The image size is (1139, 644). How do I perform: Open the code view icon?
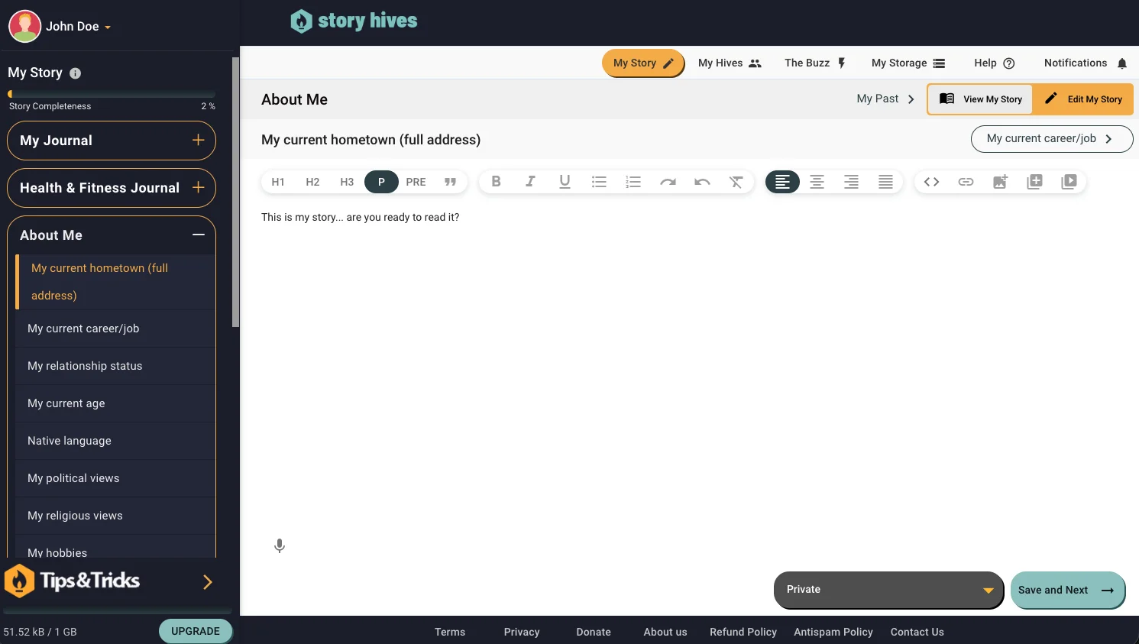click(931, 182)
